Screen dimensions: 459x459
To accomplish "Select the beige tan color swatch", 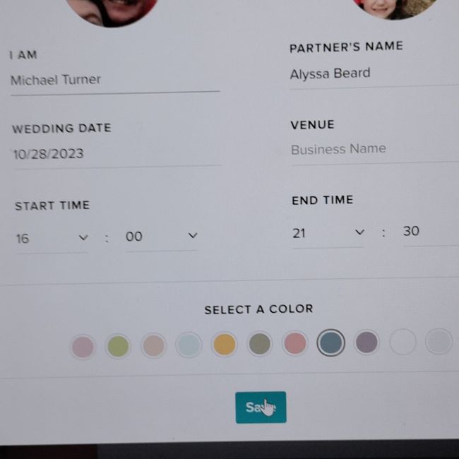I will coord(154,346).
